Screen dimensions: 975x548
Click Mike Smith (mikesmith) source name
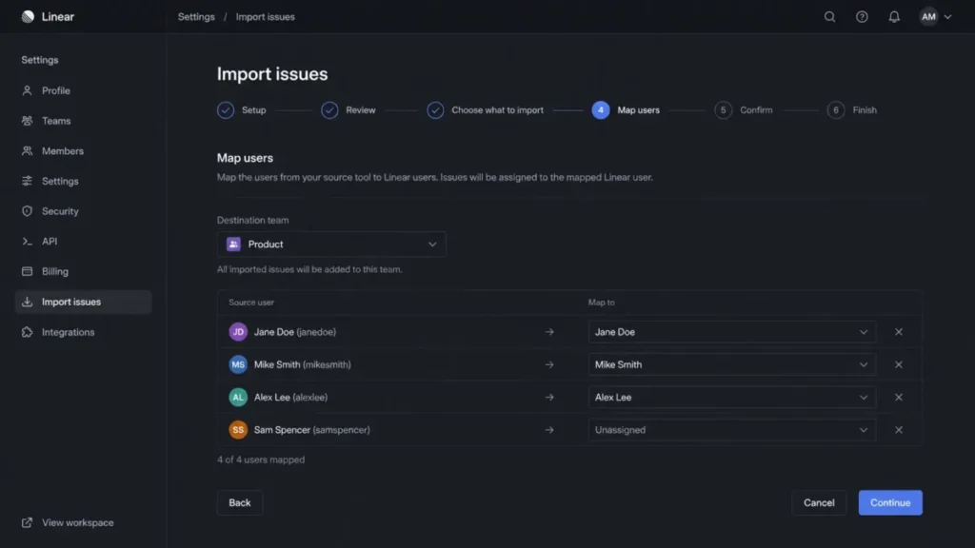pos(302,364)
